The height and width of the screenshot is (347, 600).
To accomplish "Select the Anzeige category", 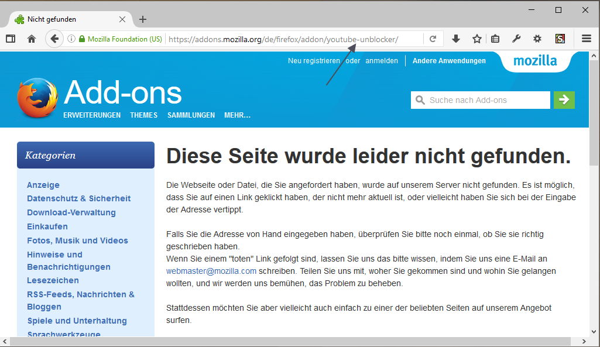I will pos(43,185).
